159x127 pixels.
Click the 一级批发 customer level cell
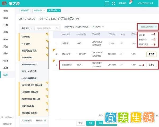coord(81,54)
